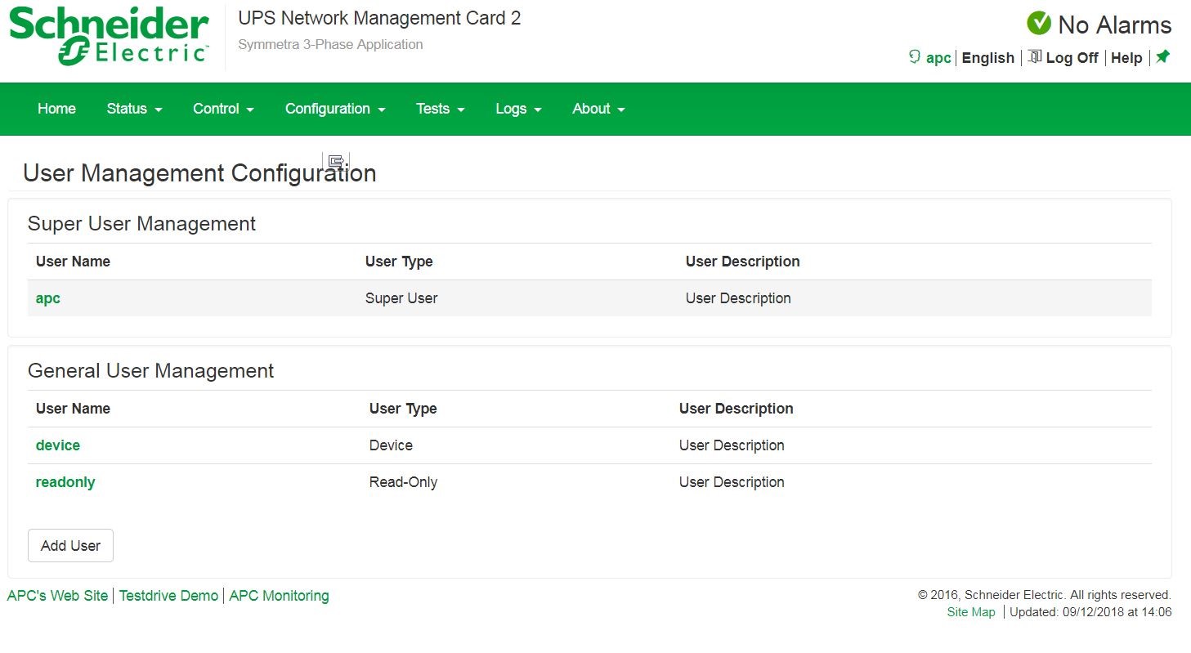
Task: Click User Type header in Super User table
Action: [399, 262]
